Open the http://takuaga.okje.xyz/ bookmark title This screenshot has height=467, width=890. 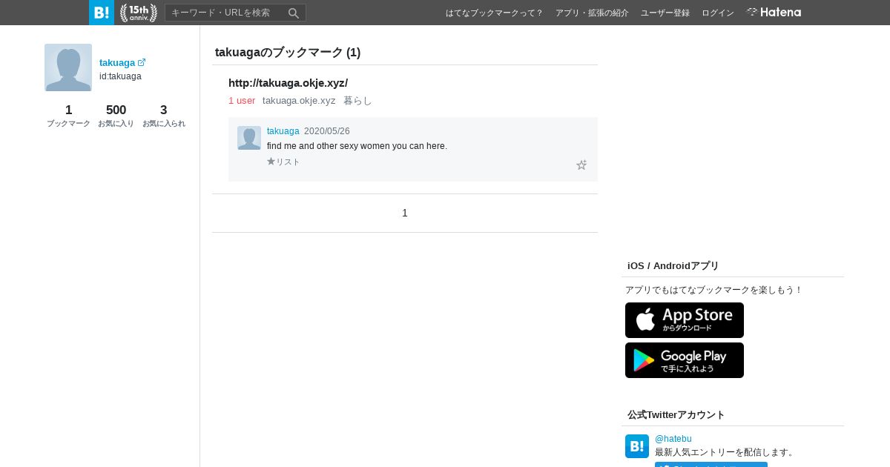coord(288,83)
